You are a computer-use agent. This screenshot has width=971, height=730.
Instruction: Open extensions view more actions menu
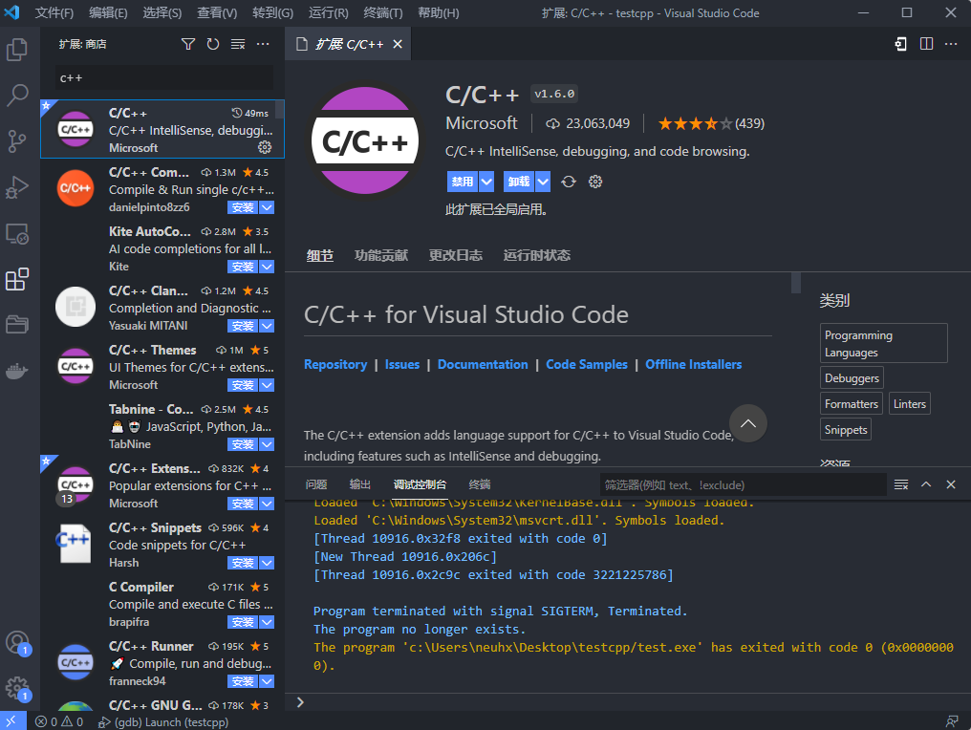(263, 44)
